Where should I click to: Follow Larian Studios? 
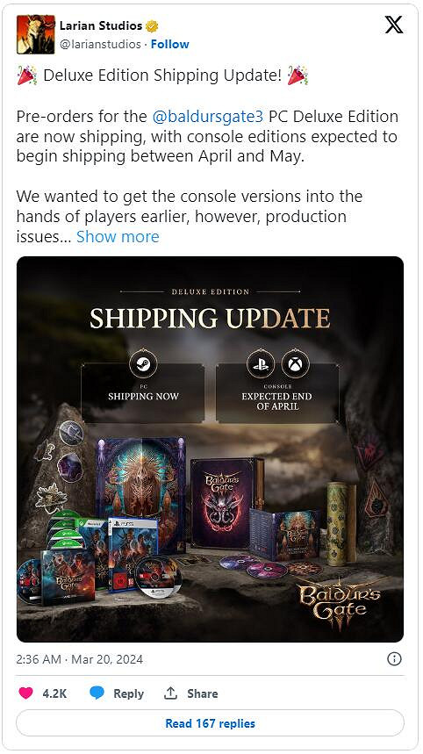coord(169,44)
